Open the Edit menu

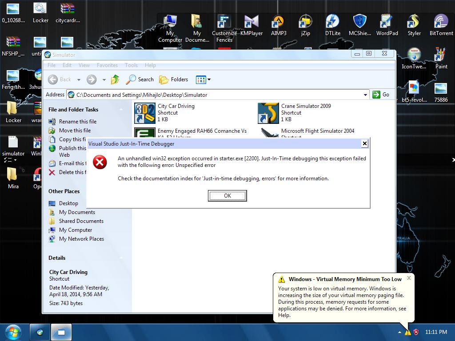[x=67, y=65]
